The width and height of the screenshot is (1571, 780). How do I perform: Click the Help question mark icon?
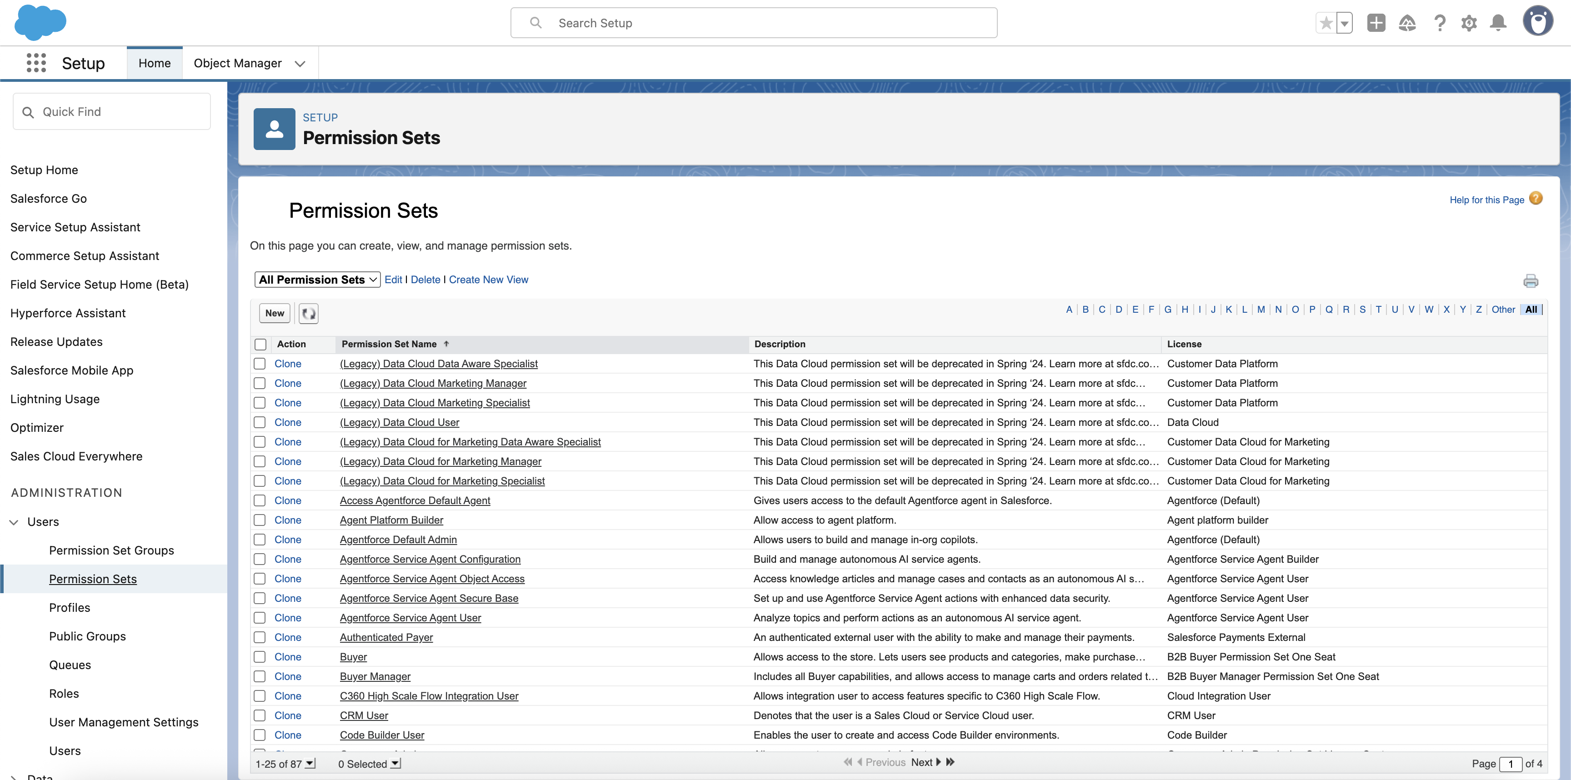click(1440, 23)
